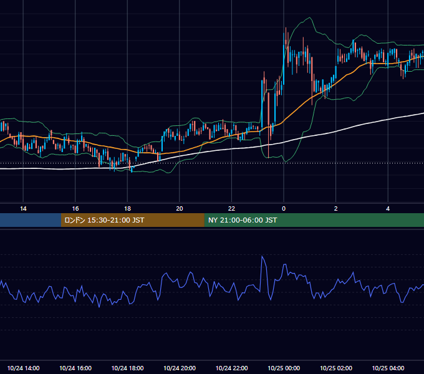Click hour label 14 on price chart axis
Screen dimensions: 424x374
click(x=23, y=209)
